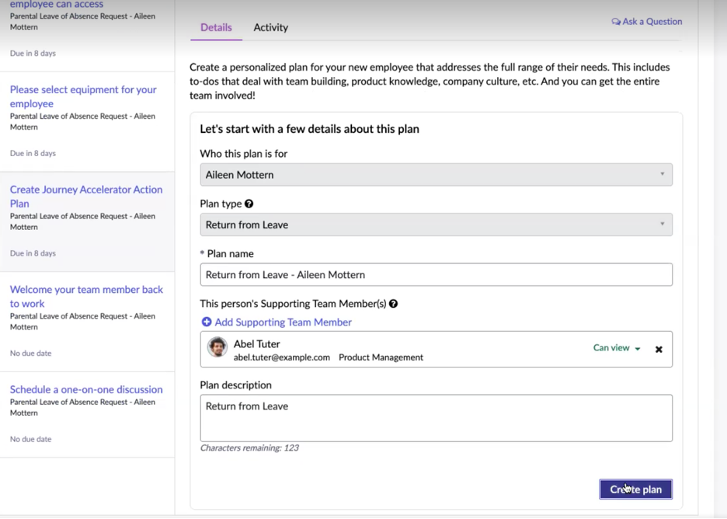Open 'Please select equipment for your employee' task

tap(83, 96)
